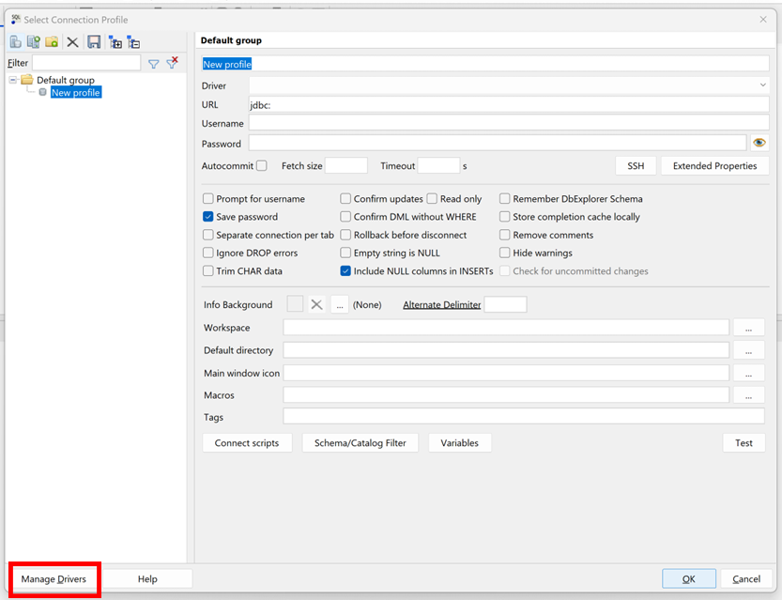This screenshot has width=782, height=600.
Task: Enable Rollback before disconnect
Action: (345, 235)
